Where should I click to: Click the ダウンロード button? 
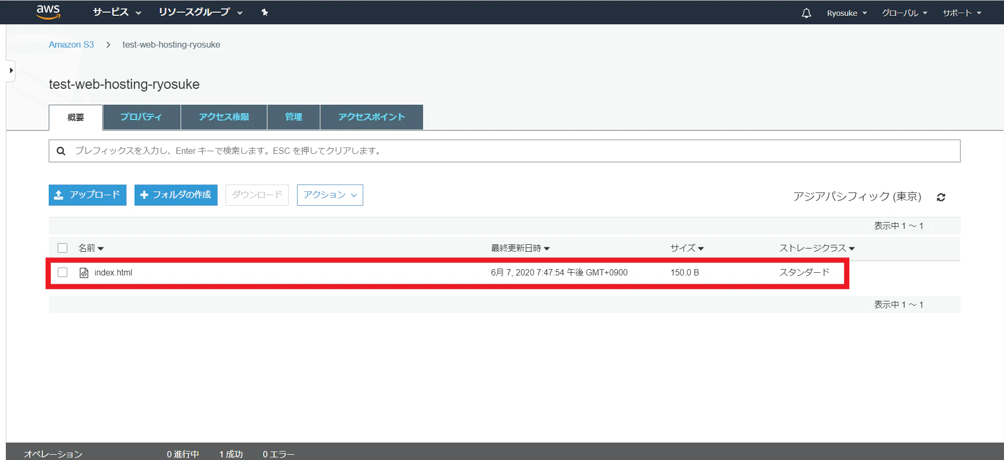tap(257, 195)
